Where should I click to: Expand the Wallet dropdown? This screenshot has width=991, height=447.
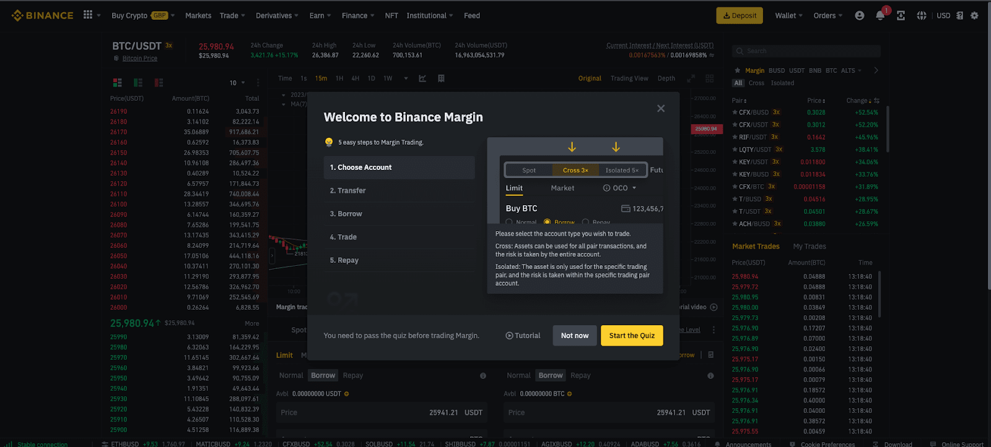tap(788, 15)
